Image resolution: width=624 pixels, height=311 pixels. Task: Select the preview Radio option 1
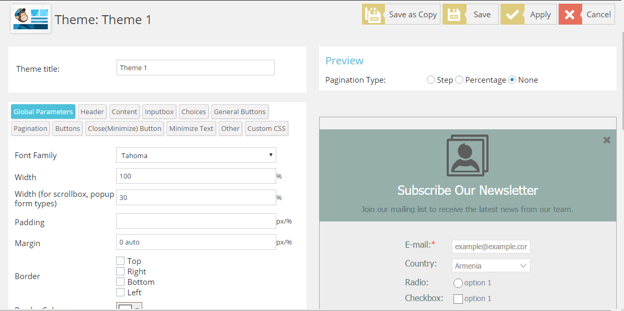tap(458, 283)
